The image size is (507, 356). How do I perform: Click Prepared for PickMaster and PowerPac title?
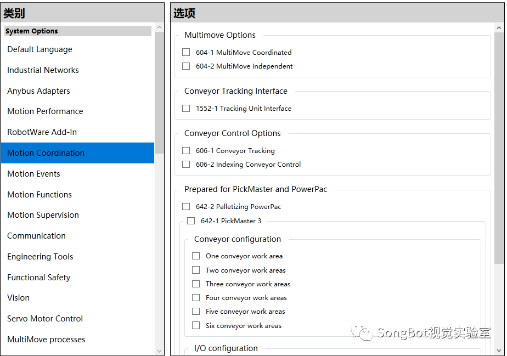pos(256,189)
